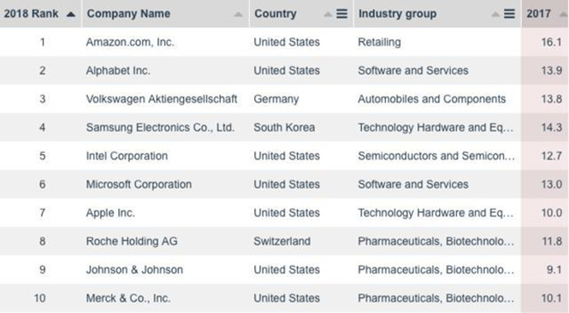Image resolution: width=569 pixels, height=313 pixels.
Task: Open the Alphabet Inc. company entry
Action: tap(118, 70)
